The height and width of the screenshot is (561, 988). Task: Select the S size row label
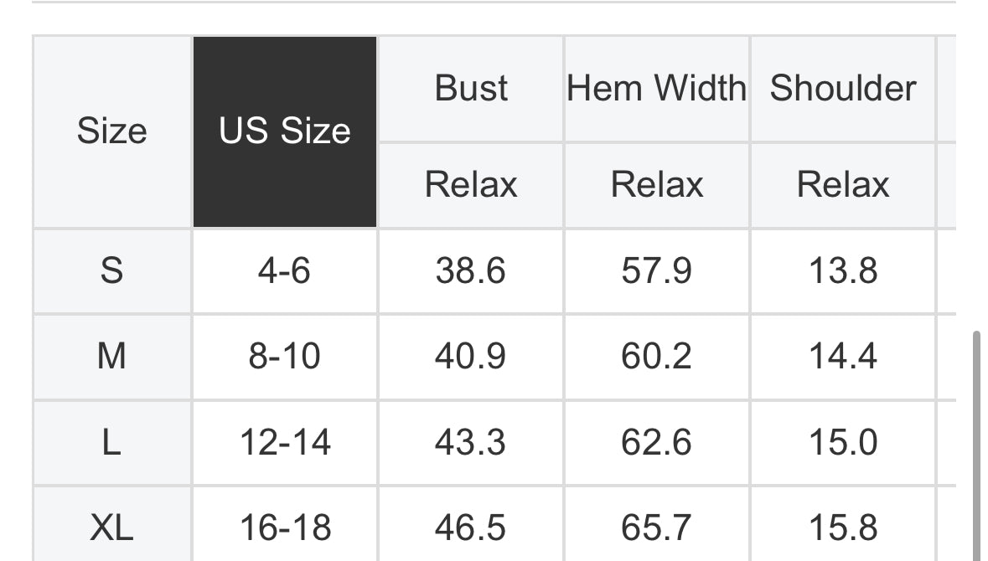pos(112,270)
